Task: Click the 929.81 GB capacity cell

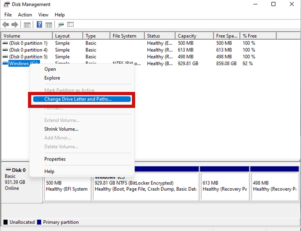Action: point(188,63)
